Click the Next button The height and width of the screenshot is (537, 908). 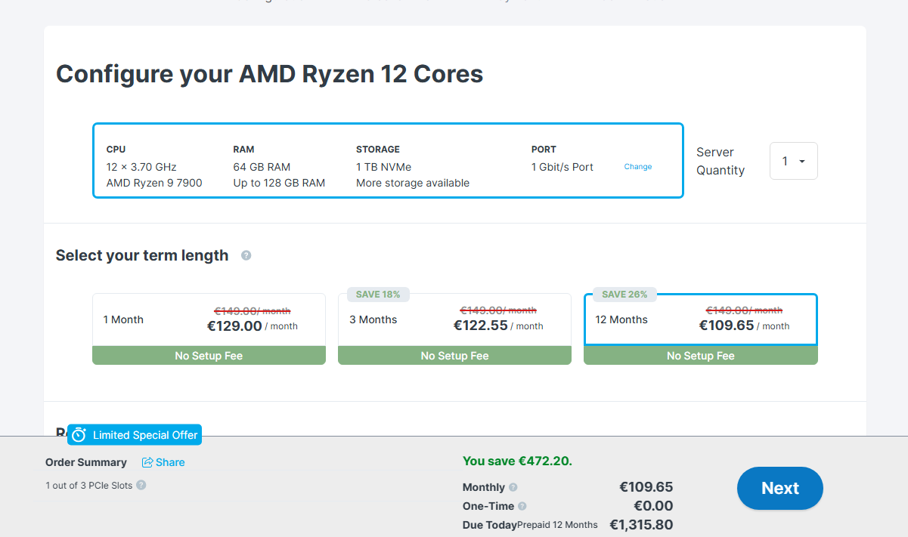point(780,488)
